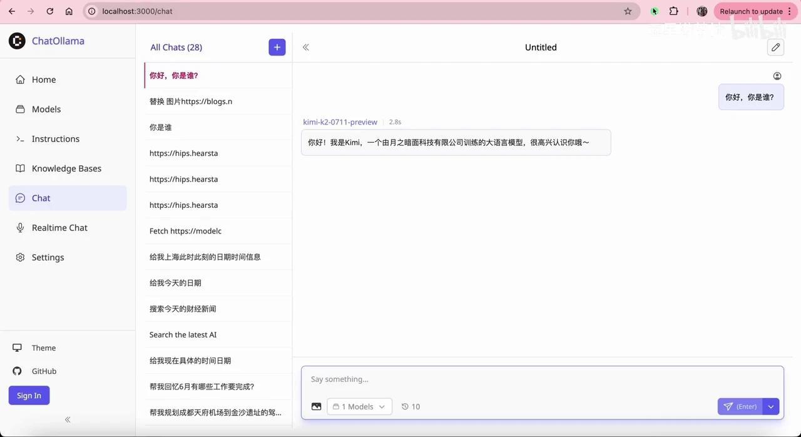This screenshot has width=801, height=437.
Task: Open the chat '给我今天的日期'
Action: [x=218, y=283]
